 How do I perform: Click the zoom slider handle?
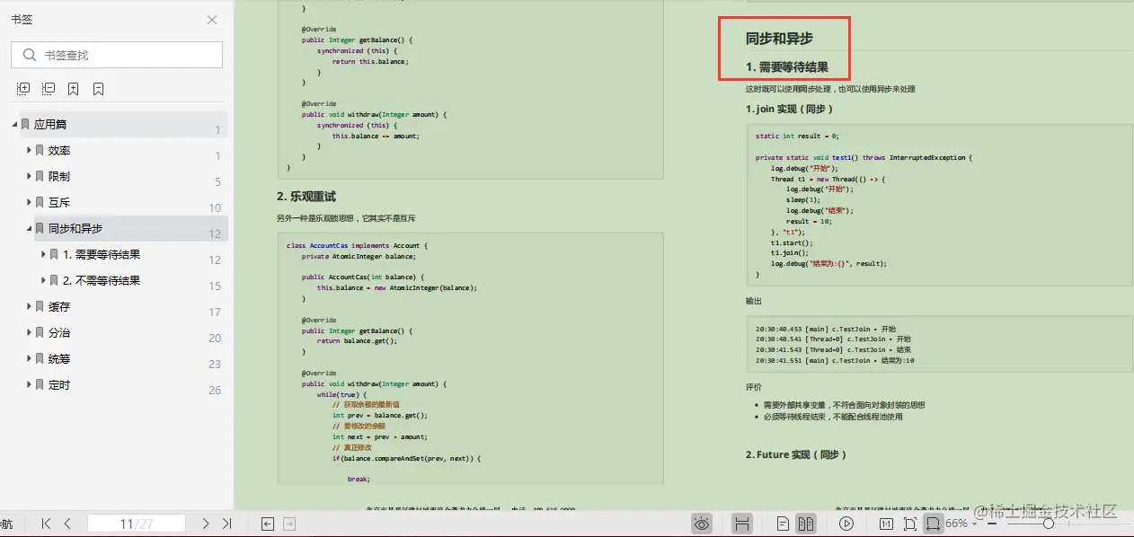[x=1049, y=524]
